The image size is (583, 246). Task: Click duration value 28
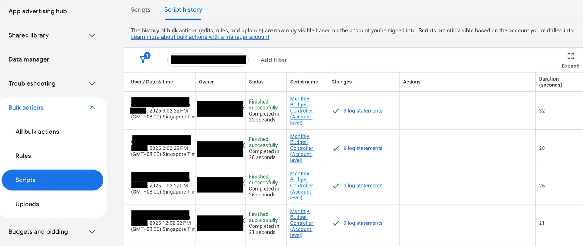[542, 148]
